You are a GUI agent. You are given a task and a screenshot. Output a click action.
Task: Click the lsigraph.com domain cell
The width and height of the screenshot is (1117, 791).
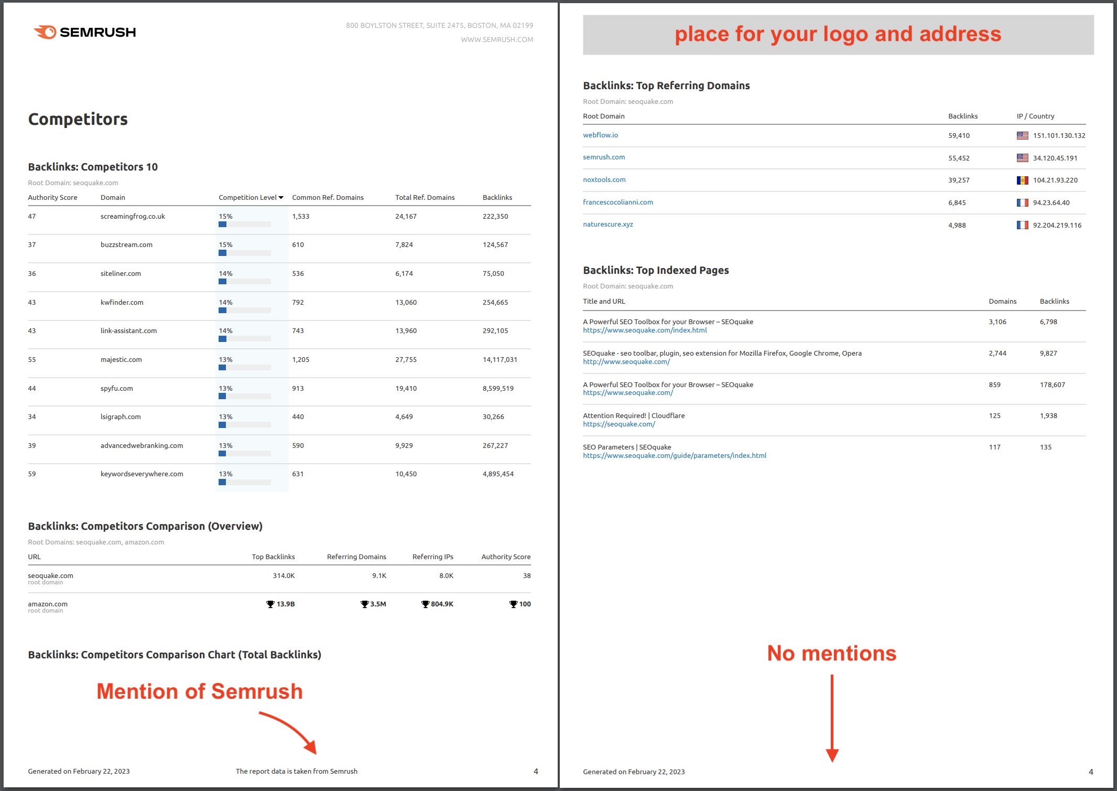pos(121,416)
